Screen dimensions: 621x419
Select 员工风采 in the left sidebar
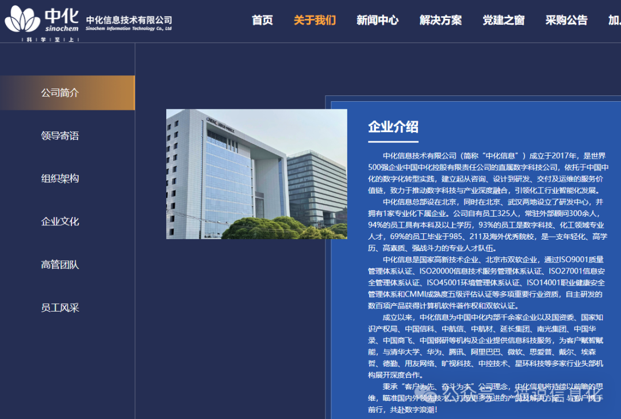(x=60, y=307)
